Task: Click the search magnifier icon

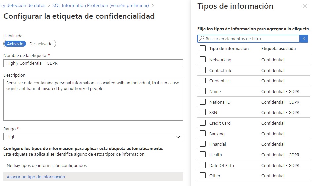Action: click(x=202, y=38)
